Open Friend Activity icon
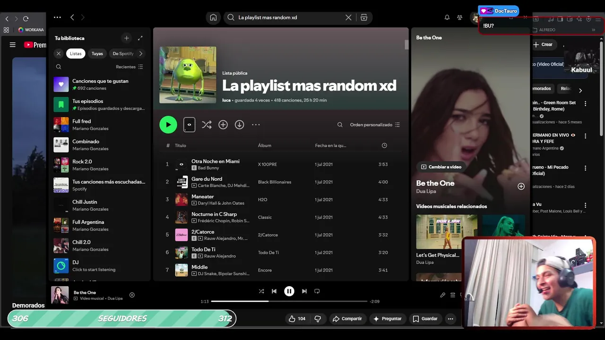This screenshot has height=340, width=605. click(x=459, y=17)
